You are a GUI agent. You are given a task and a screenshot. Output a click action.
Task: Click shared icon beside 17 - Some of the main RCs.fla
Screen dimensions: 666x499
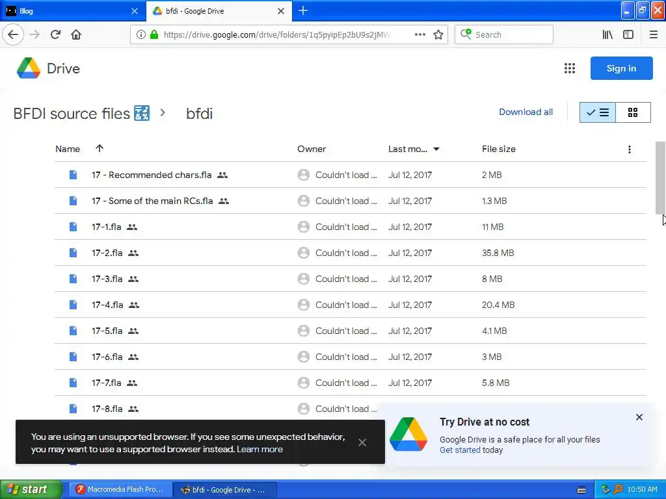coord(224,201)
